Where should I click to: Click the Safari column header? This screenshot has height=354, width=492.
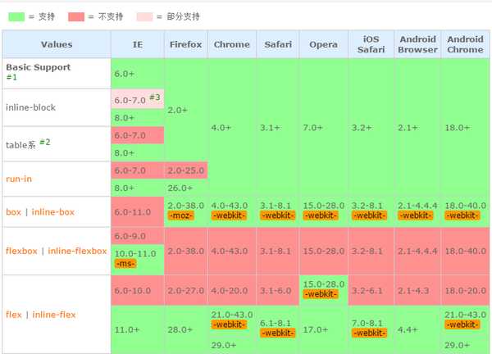pyautogui.click(x=278, y=44)
